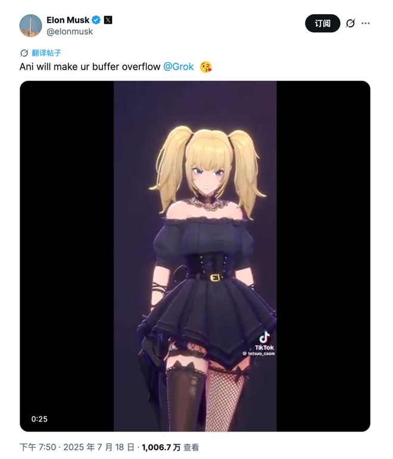
Task: Click the kissing face emoji
Action: click(205, 67)
